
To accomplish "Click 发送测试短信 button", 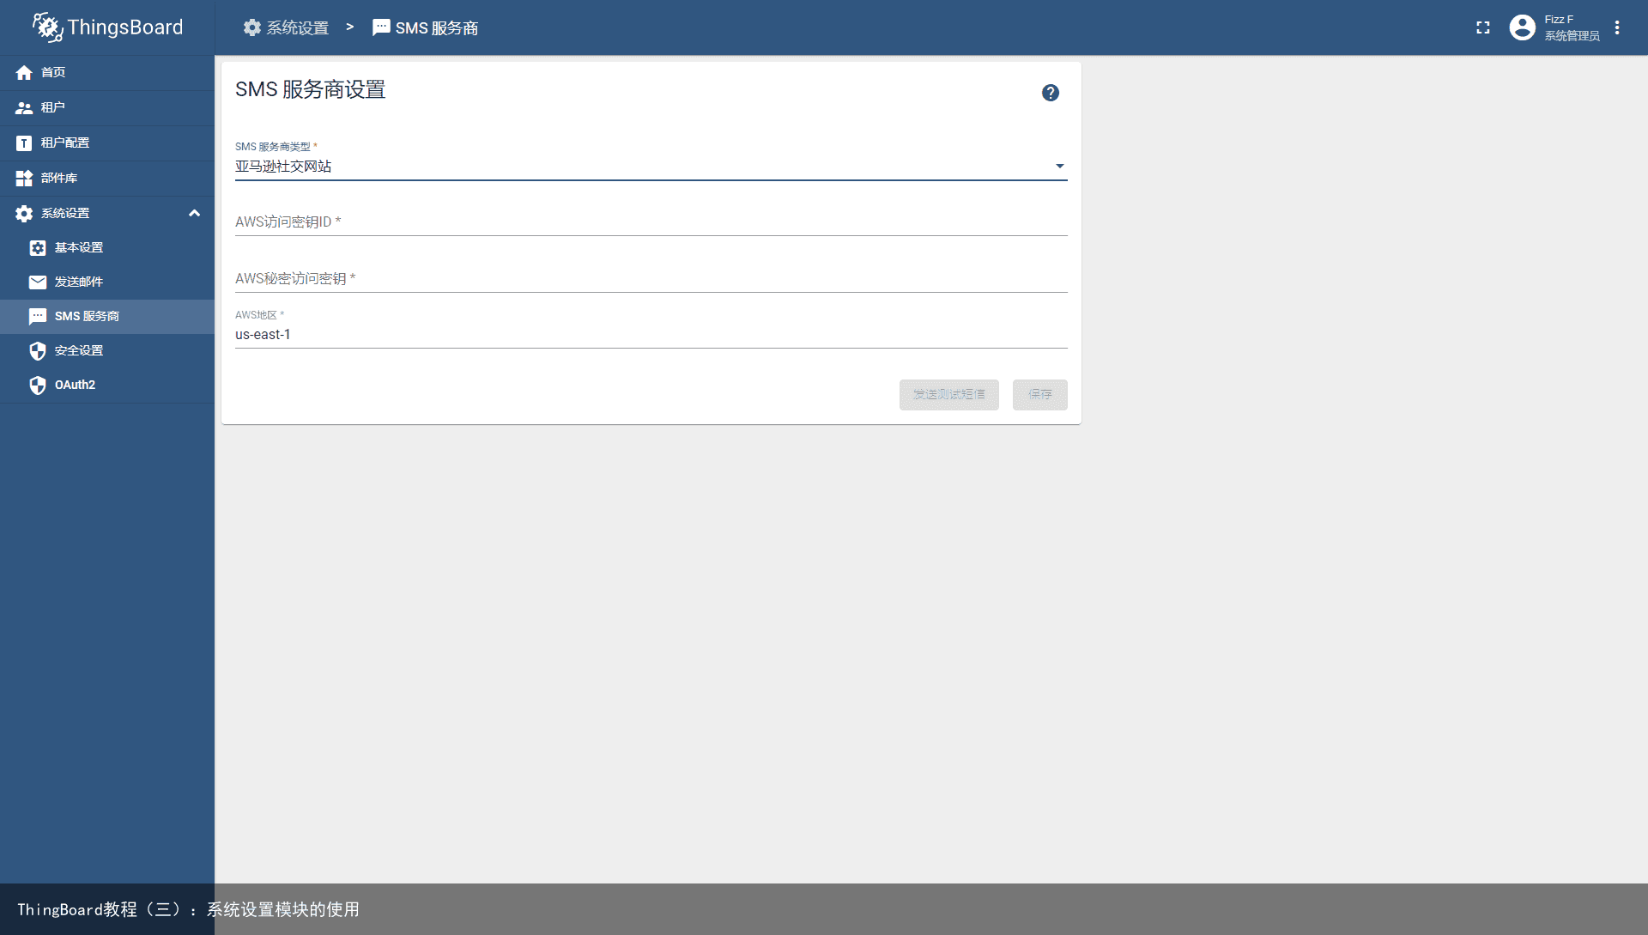I will click(949, 394).
